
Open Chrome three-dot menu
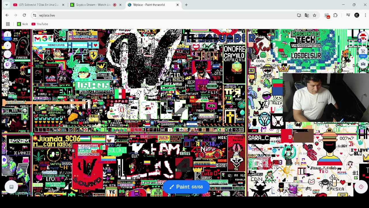365,15
